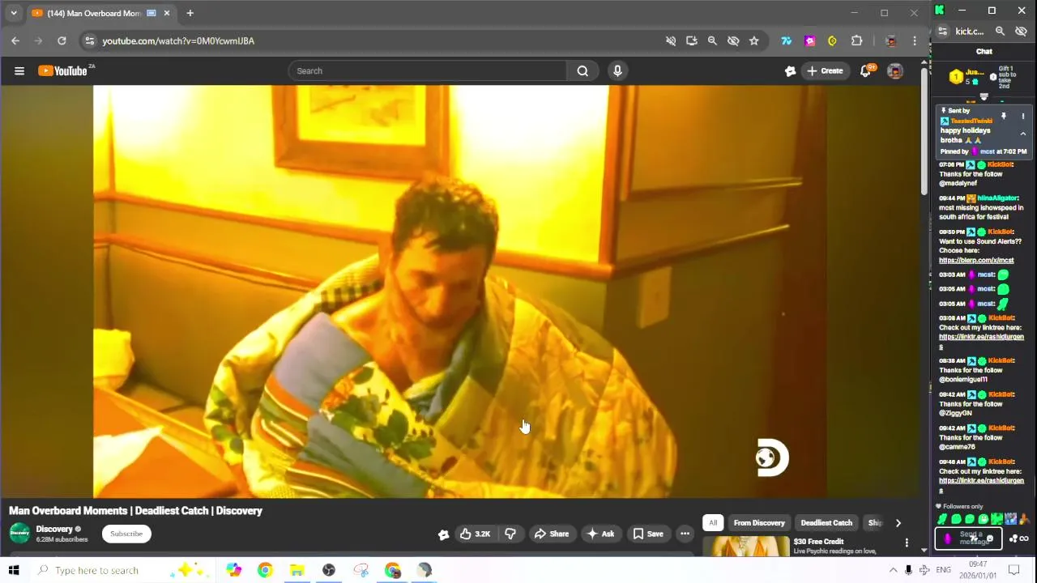
Task: Click the pin icon on pinned Kick message
Action: pos(1003,117)
